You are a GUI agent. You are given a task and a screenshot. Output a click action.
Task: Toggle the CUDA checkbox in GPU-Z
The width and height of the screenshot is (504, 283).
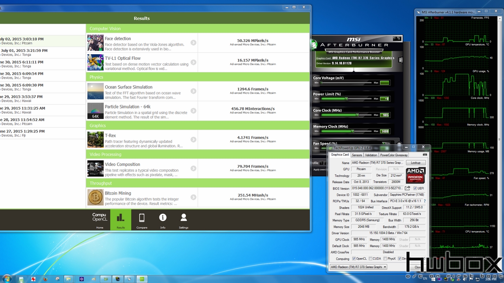[370, 259]
